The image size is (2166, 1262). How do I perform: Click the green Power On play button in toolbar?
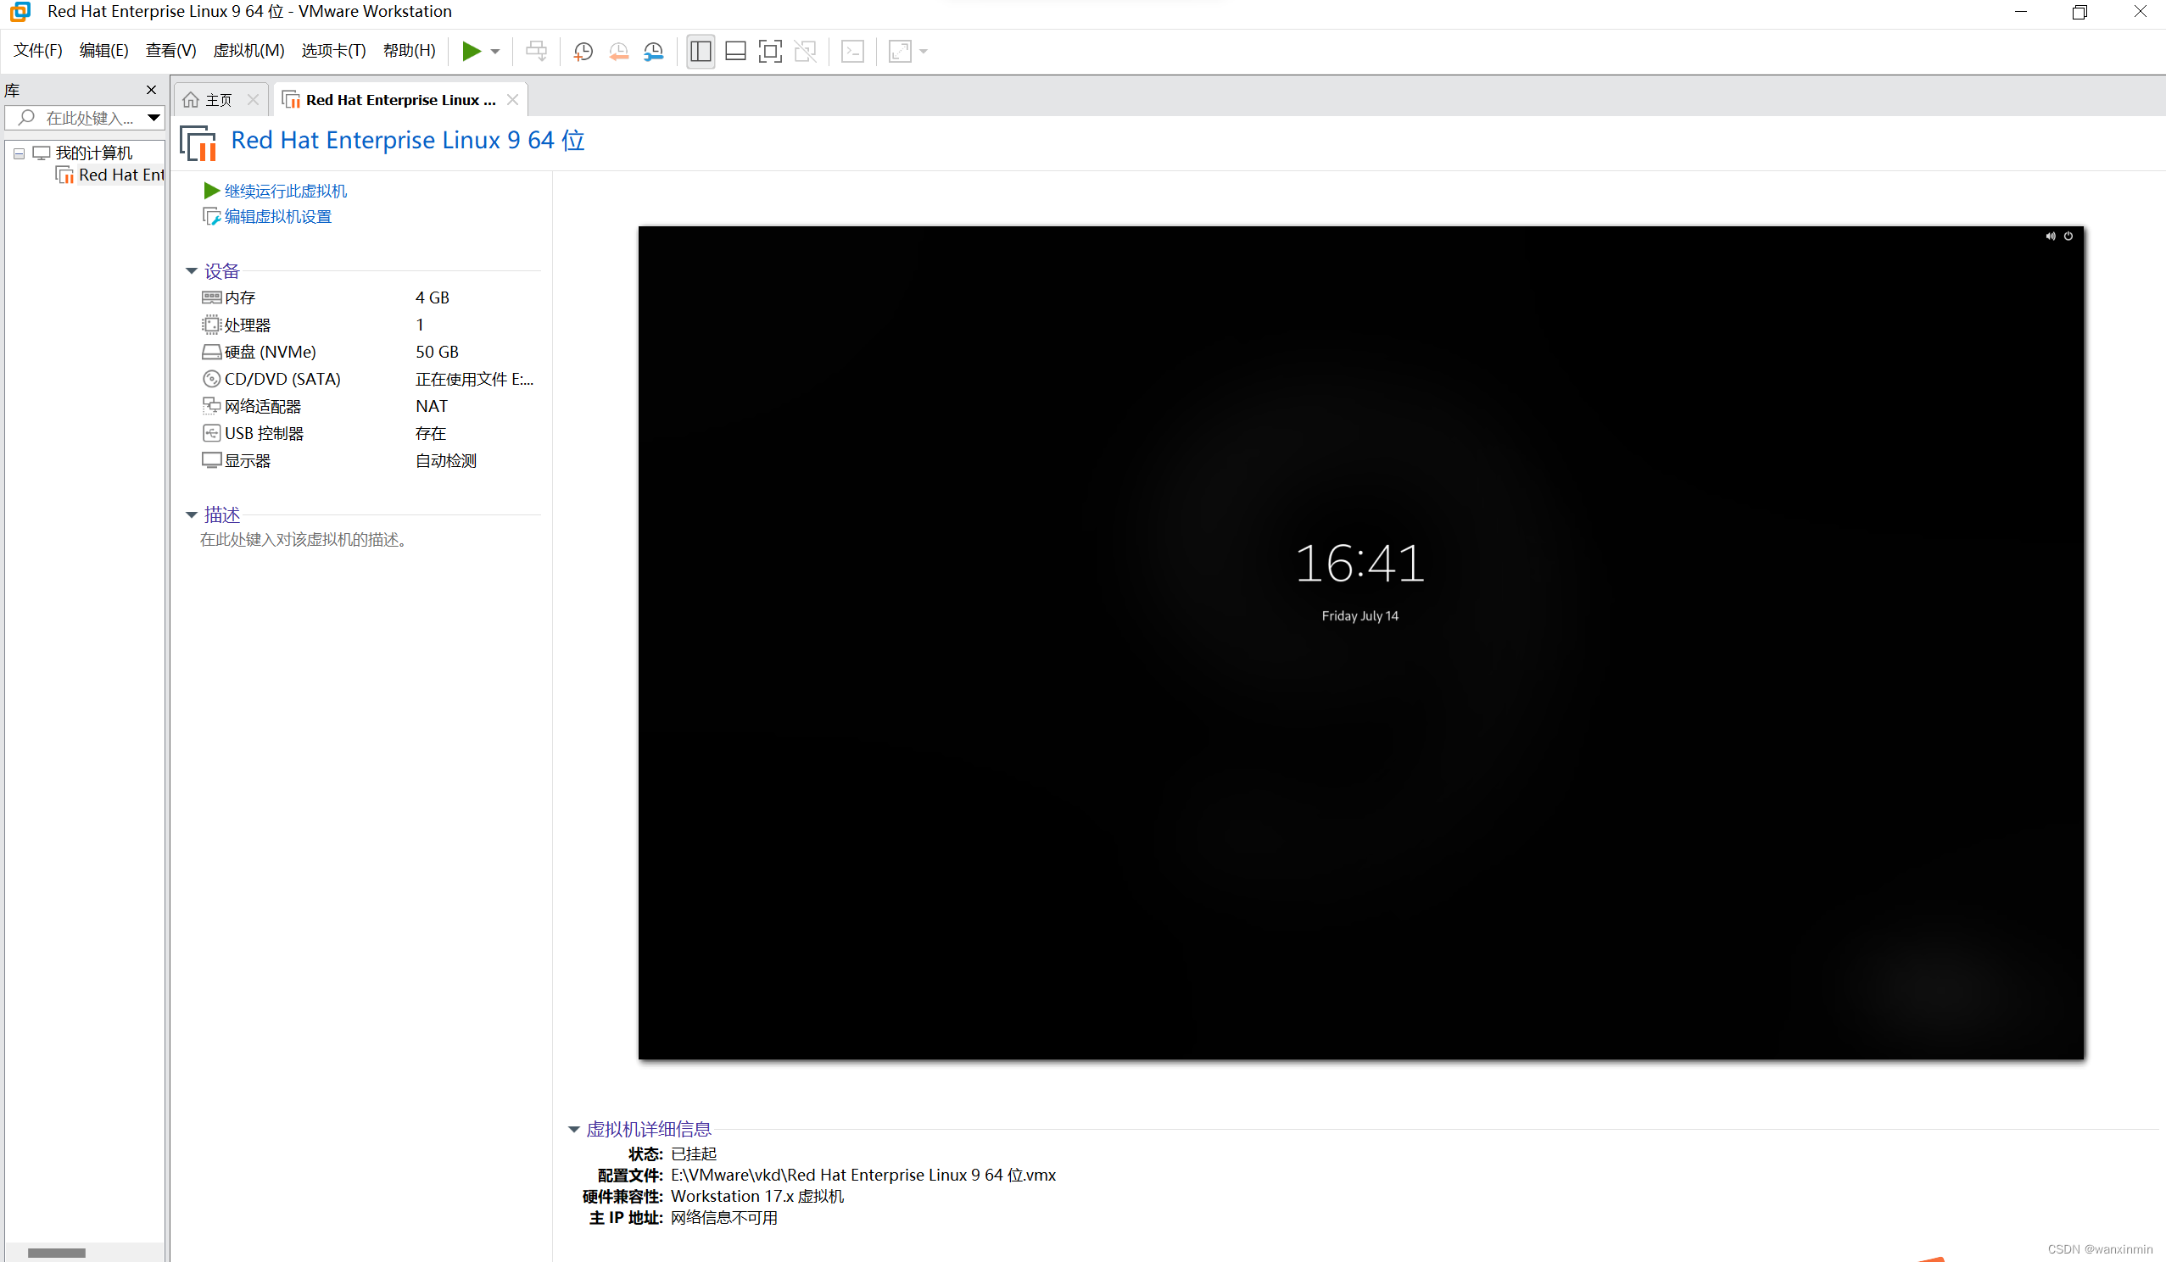coord(471,52)
